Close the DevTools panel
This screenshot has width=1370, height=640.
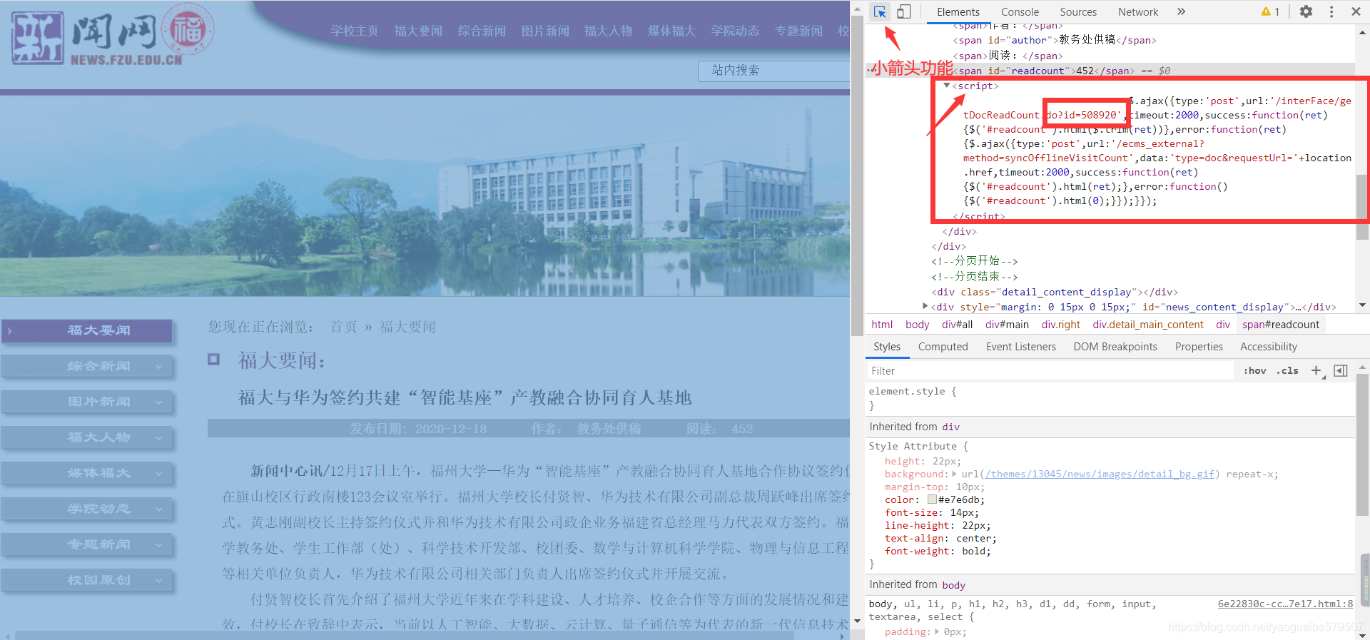(x=1356, y=11)
